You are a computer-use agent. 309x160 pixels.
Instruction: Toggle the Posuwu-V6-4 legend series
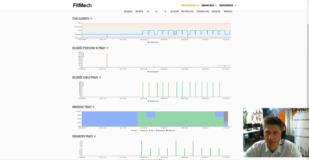pyautogui.click(x=153, y=42)
